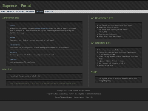Image resolution: width=148 pixels, height=111 pixels.
Task: Click the 'Monkeys are cute' list item
Action: click(109, 27)
